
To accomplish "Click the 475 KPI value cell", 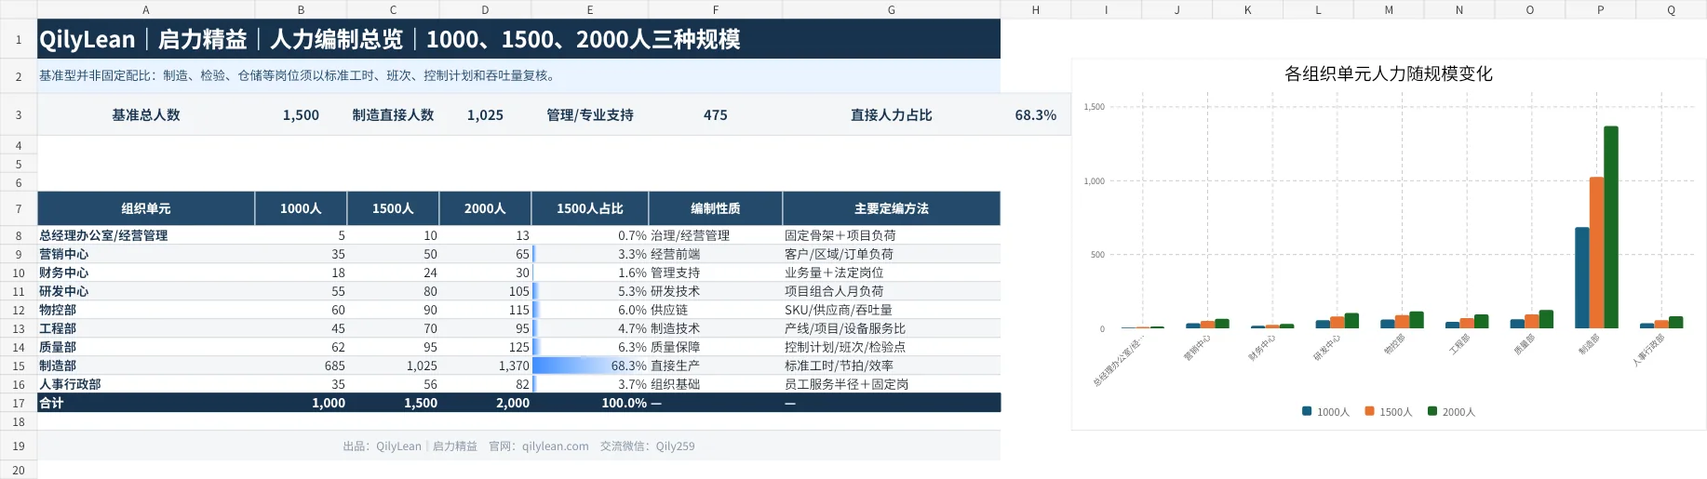I will pos(716,115).
